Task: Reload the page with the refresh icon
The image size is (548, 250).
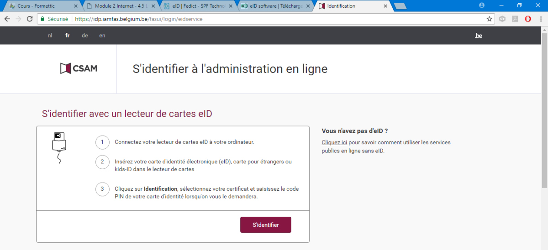Action: 30,19
